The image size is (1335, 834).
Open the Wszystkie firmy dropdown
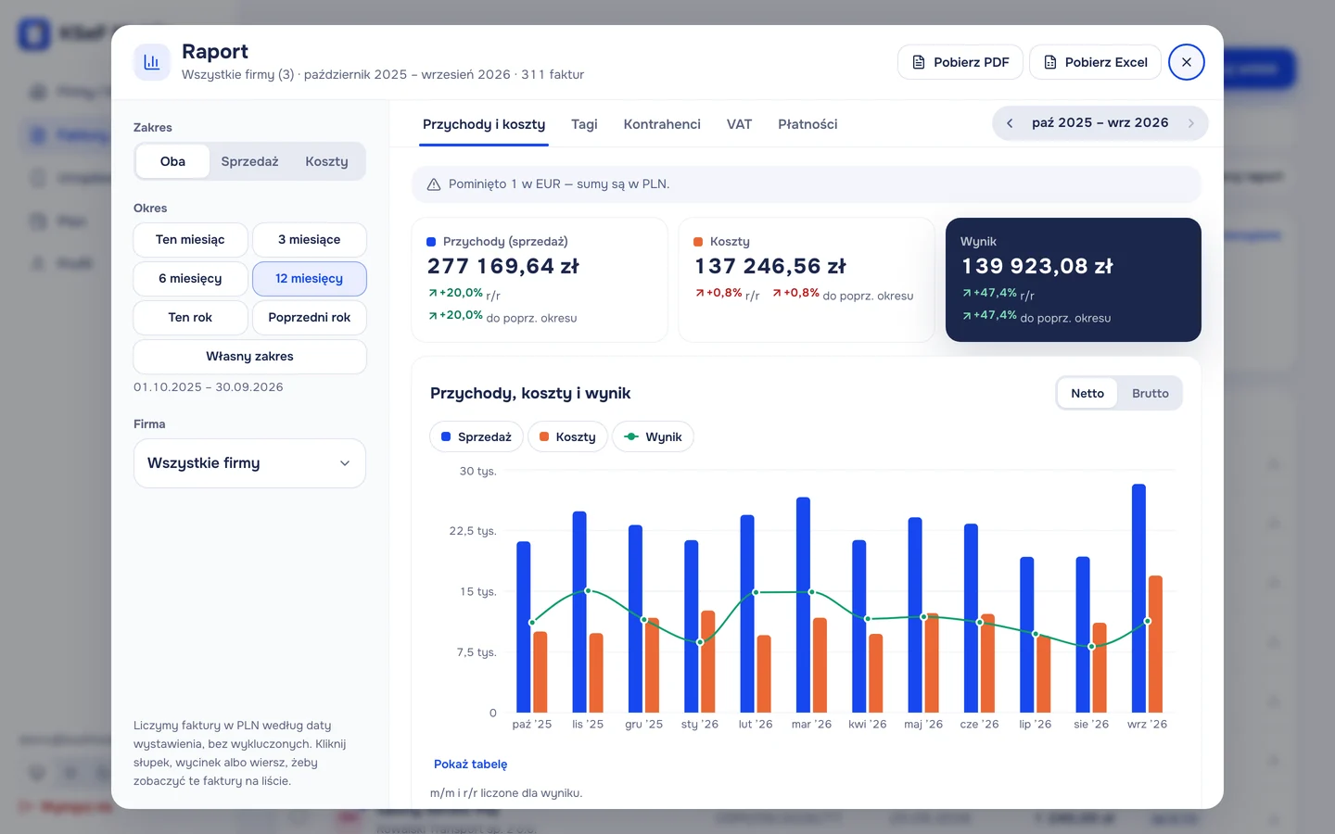point(249,463)
